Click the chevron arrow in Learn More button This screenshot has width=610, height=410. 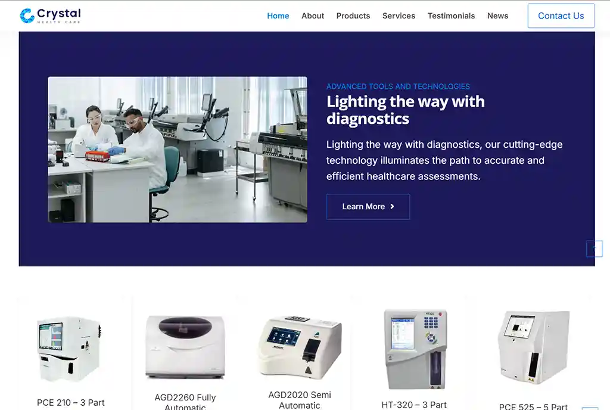click(392, 207)
